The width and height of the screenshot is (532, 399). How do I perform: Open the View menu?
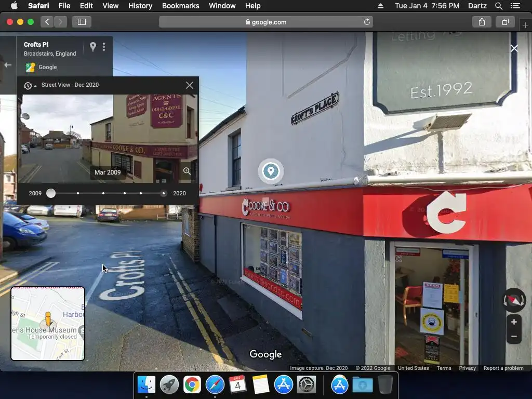(110, 6)
